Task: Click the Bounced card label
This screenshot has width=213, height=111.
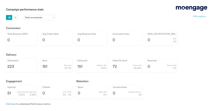Action: click(152, 60)
